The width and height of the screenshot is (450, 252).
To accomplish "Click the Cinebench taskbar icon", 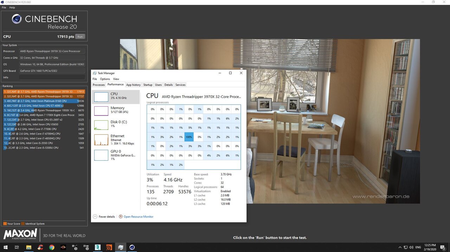I will (132, 247).
